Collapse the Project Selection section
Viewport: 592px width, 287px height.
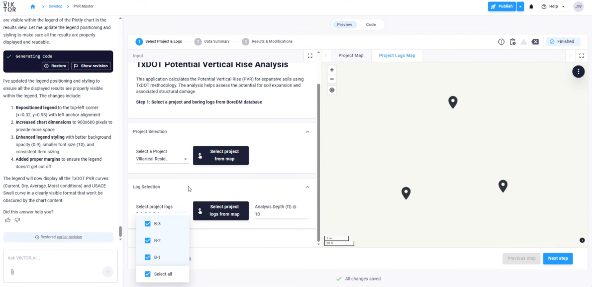307,132
